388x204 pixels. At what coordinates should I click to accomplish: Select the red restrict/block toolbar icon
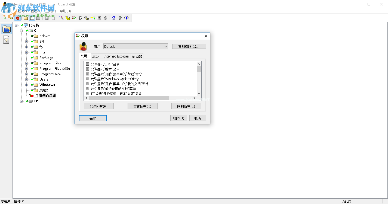(x=17, y=18)
